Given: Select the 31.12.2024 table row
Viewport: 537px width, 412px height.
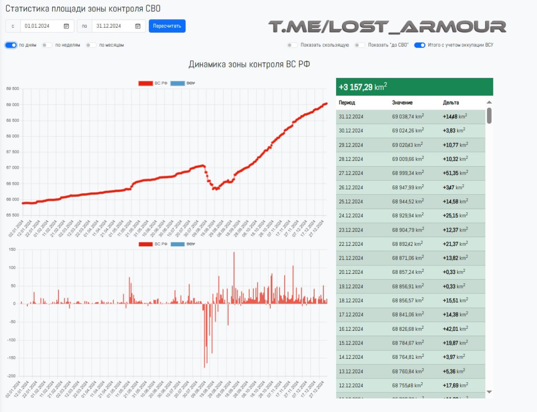Looking at the screenshot, I should pos(410,117).
